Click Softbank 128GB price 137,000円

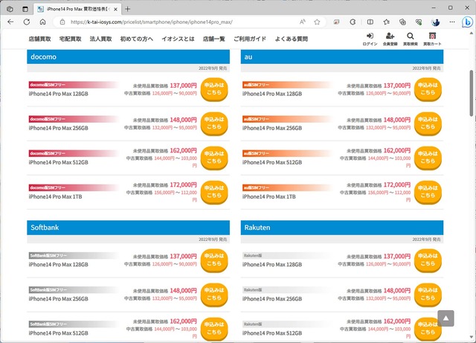pyautogui.click(x=184, y=257)
